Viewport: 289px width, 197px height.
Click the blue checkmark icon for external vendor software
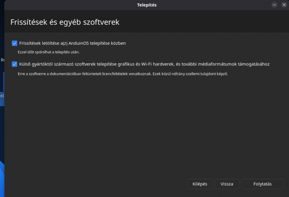(14, 64)
